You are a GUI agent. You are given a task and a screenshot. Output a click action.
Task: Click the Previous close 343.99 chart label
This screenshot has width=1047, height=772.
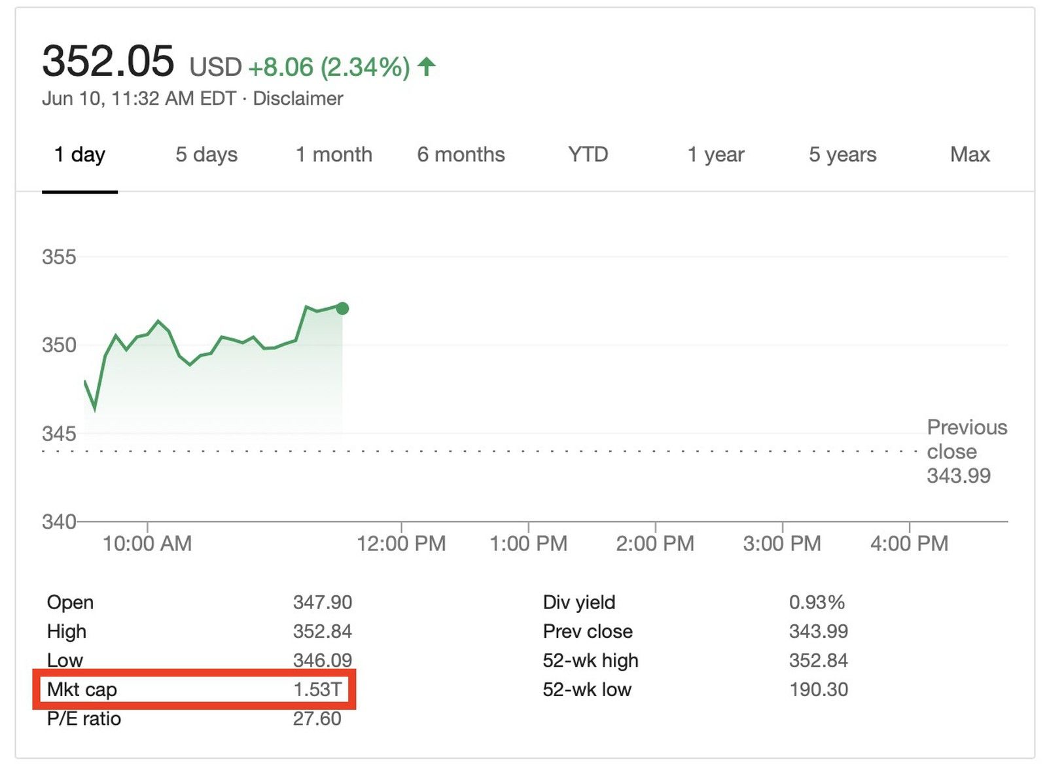pyautogui.click(x=966, y=451)
